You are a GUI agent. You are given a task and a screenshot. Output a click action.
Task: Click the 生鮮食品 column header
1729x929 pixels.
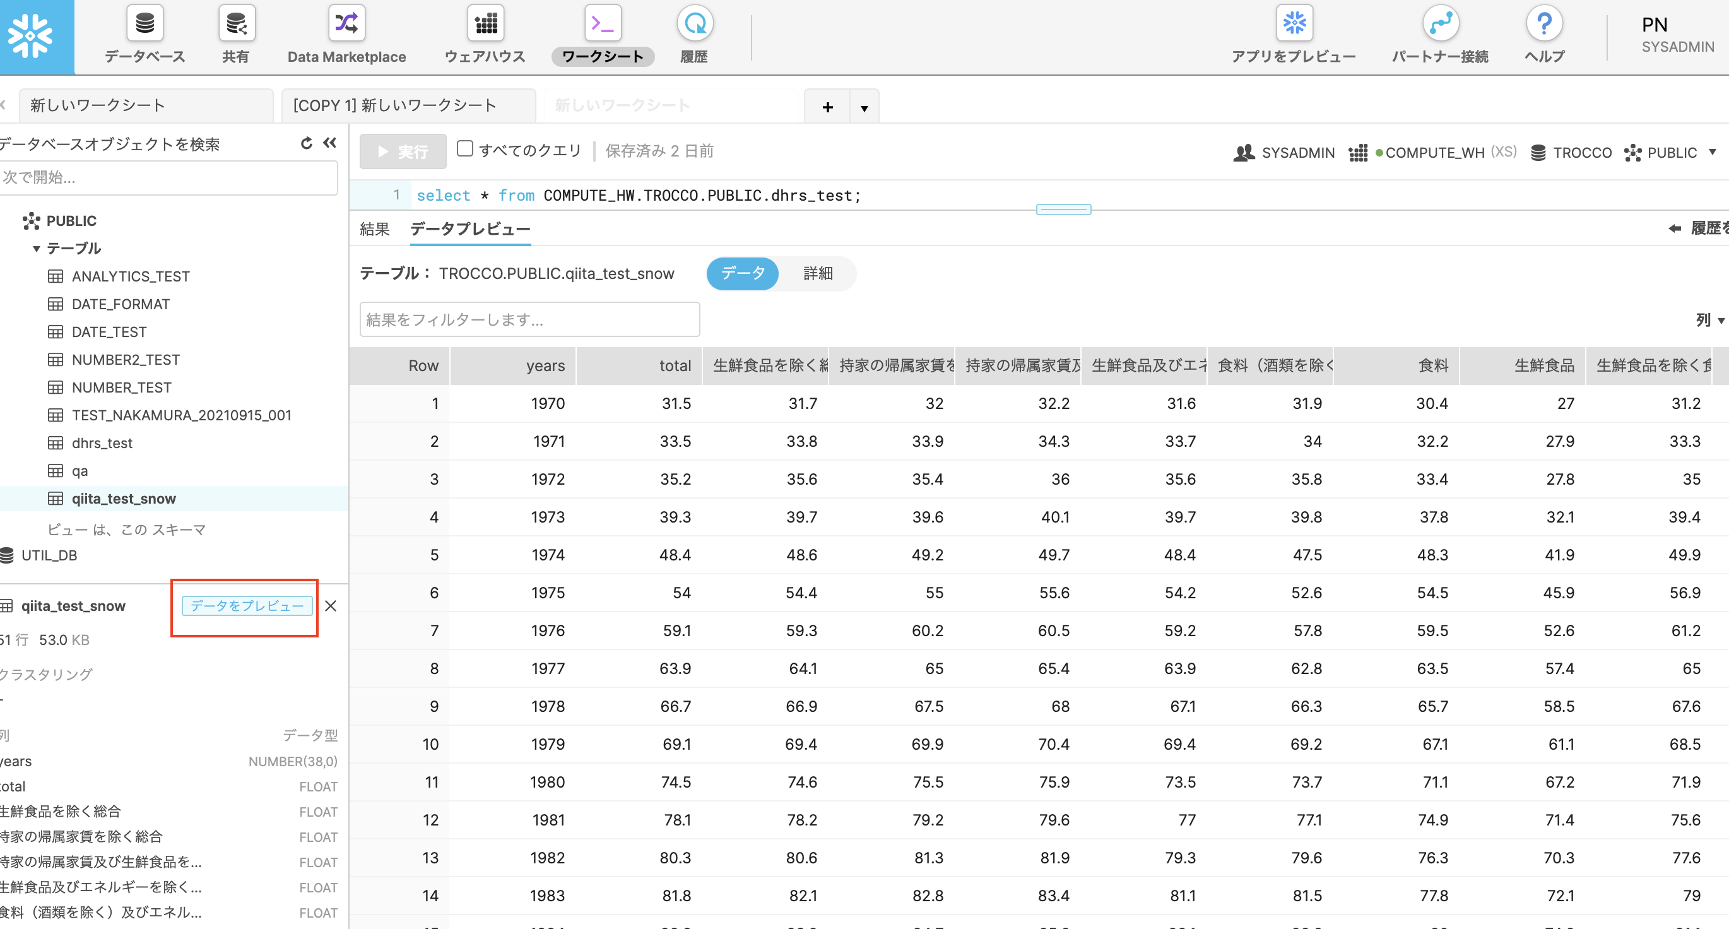pyautogui.click(x=1522, y=366)
